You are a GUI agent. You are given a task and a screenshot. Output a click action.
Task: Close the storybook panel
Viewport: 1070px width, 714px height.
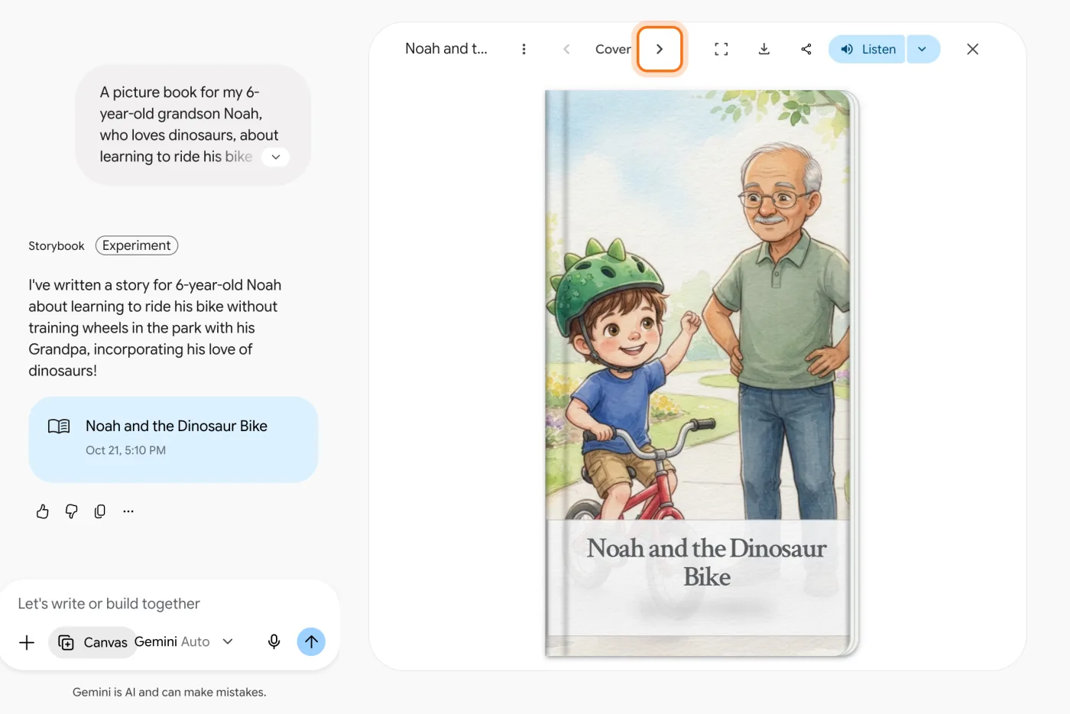coord(972,49)
